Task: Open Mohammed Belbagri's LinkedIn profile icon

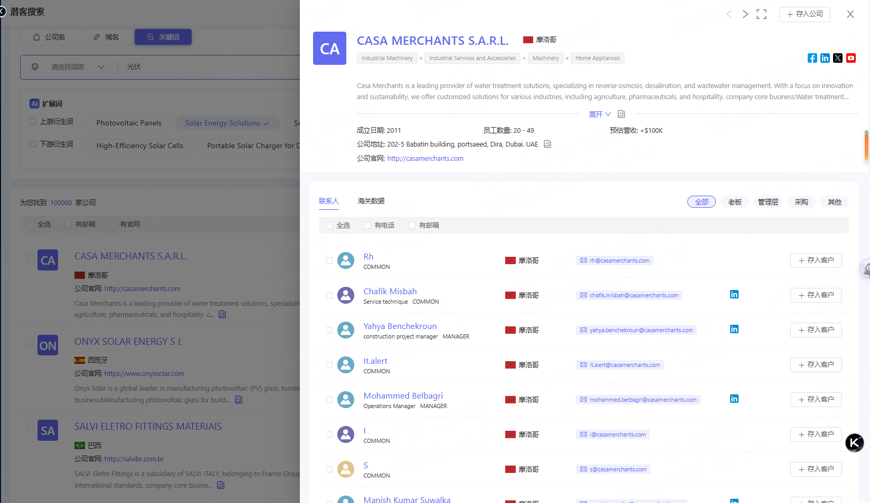Action: pos(734,399)
